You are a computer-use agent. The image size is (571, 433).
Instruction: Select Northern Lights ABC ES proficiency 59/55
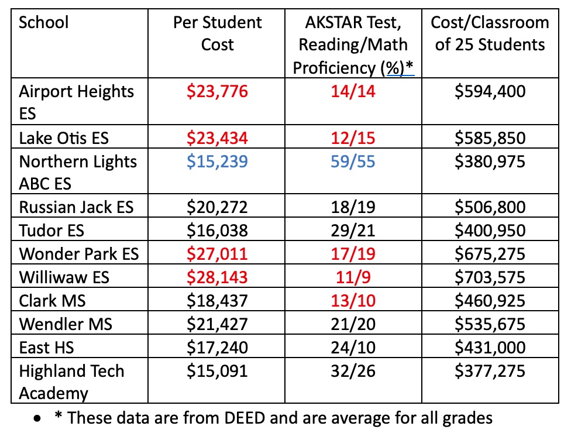click(353, 161)
